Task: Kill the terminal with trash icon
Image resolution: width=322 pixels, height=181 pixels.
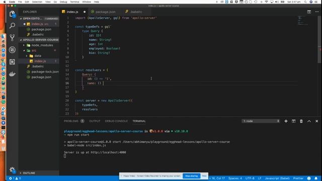Action: click(x=301, y=121)
